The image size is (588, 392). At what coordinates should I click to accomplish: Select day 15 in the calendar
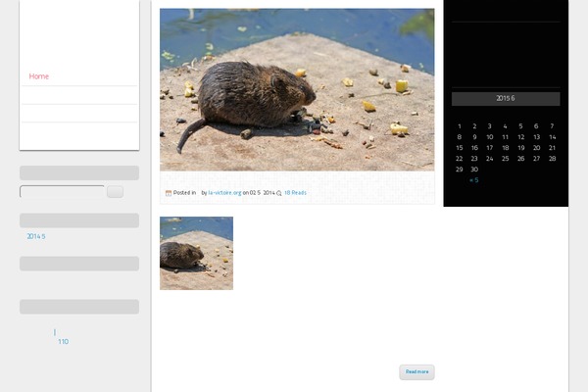(x=459, y=148)
